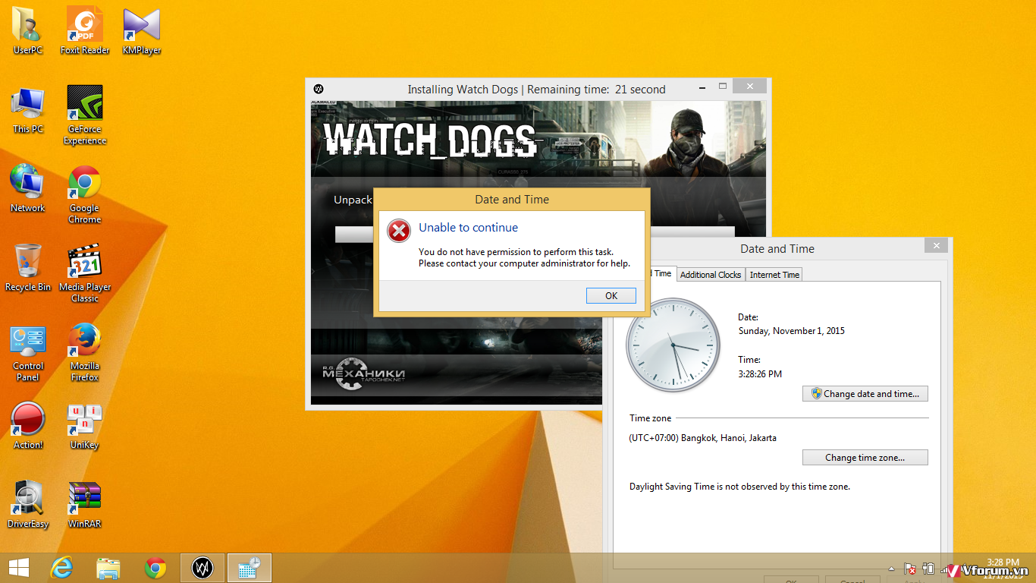
Task: Open the Windows Start button
Action: pyautogui.click(x=18, y=568)
